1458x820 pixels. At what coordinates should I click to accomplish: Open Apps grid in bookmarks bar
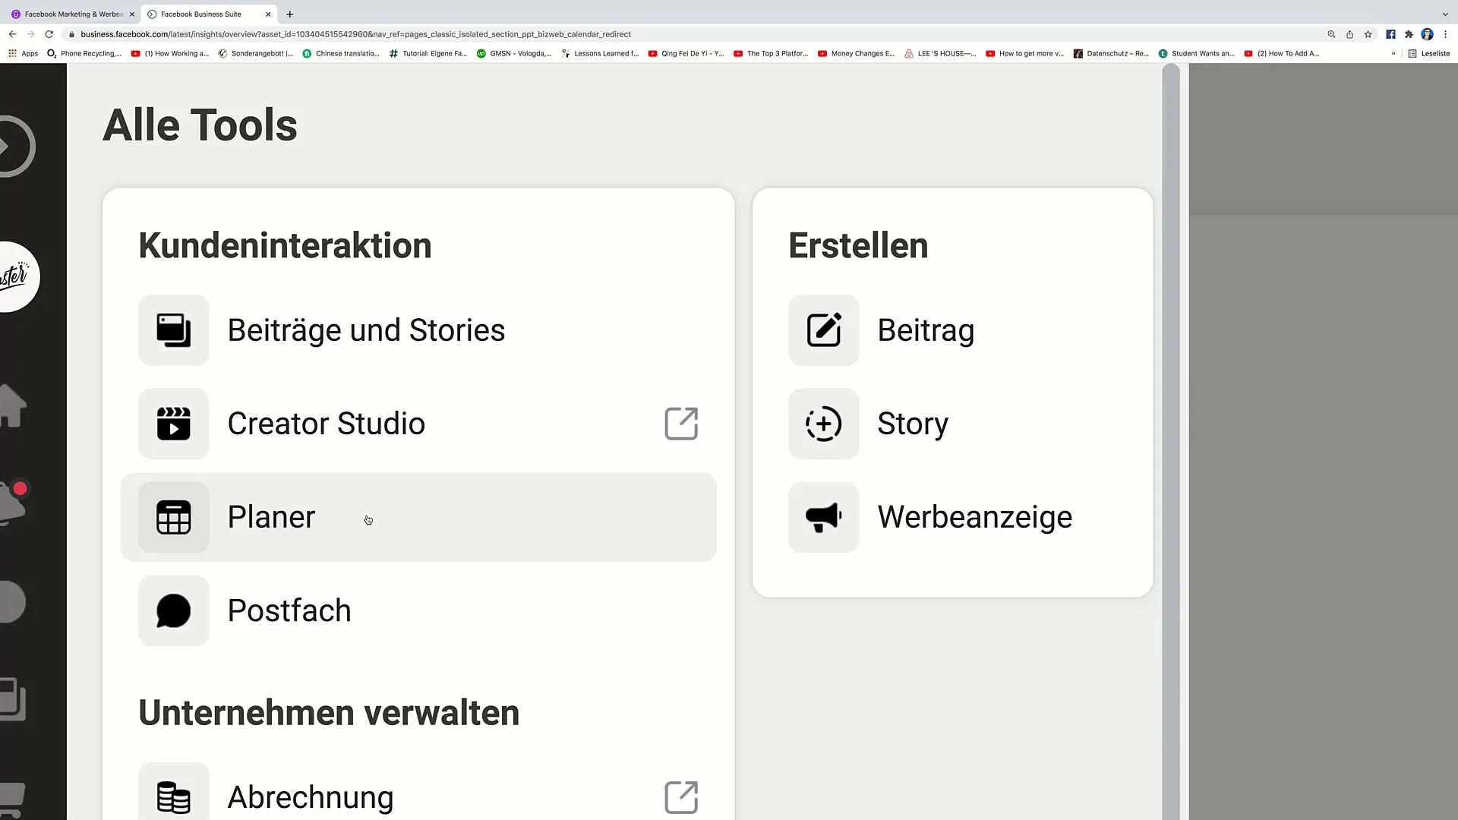[23, 53]
